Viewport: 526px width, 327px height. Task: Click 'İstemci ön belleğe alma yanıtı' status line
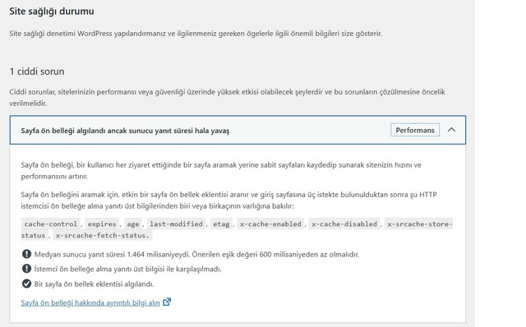pyautogui.click(x=128, y=269)
